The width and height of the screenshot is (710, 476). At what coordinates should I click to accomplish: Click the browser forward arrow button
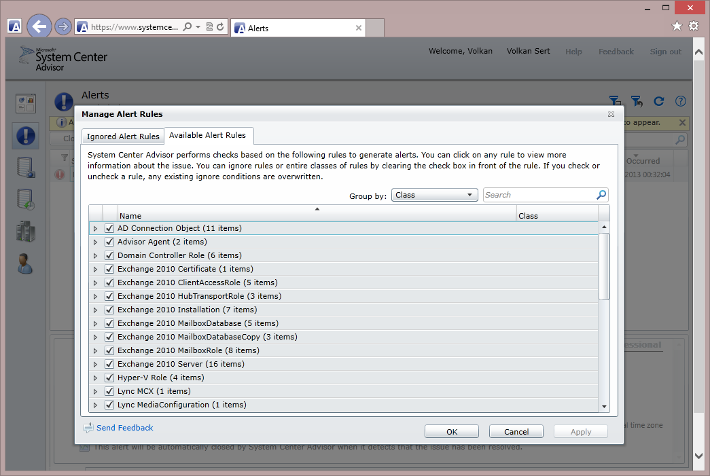(x=63, y=26)
